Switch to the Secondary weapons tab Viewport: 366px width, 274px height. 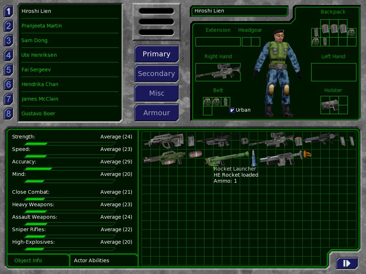pyautogui.click(x=156, y=73)
